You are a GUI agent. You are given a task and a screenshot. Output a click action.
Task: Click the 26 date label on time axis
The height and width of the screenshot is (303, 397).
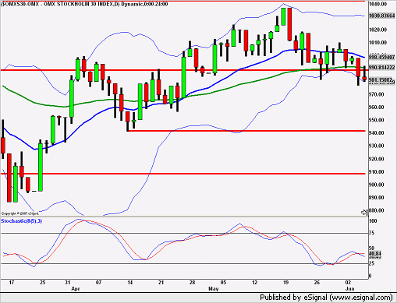pos(317,283)
